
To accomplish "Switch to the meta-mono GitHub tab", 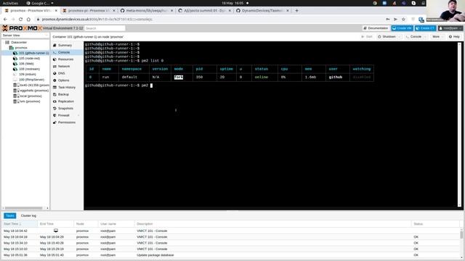I will click(x=147, y=10).
